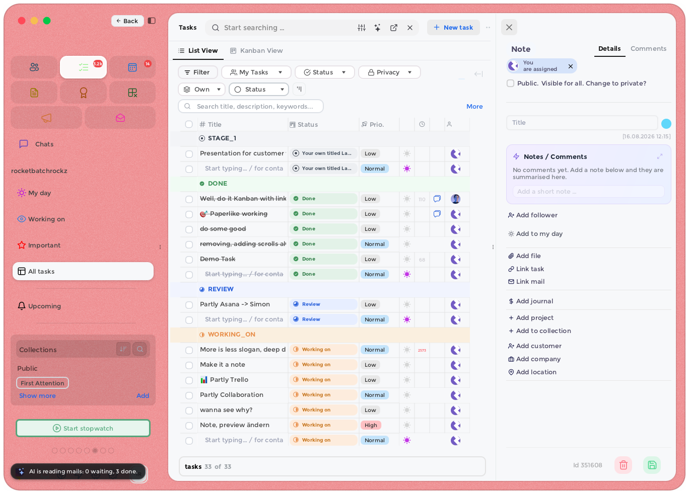Click the New task button
689x494 pixels.
(453, 28)
